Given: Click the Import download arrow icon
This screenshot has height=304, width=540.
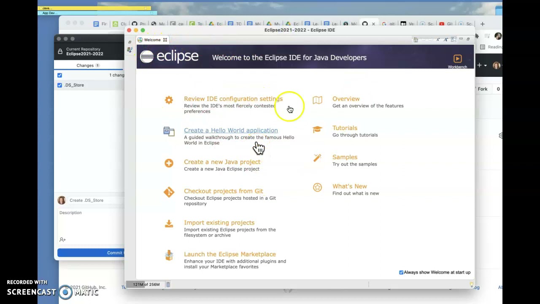Looking at the screenshot, I should [x=169, y=223].
